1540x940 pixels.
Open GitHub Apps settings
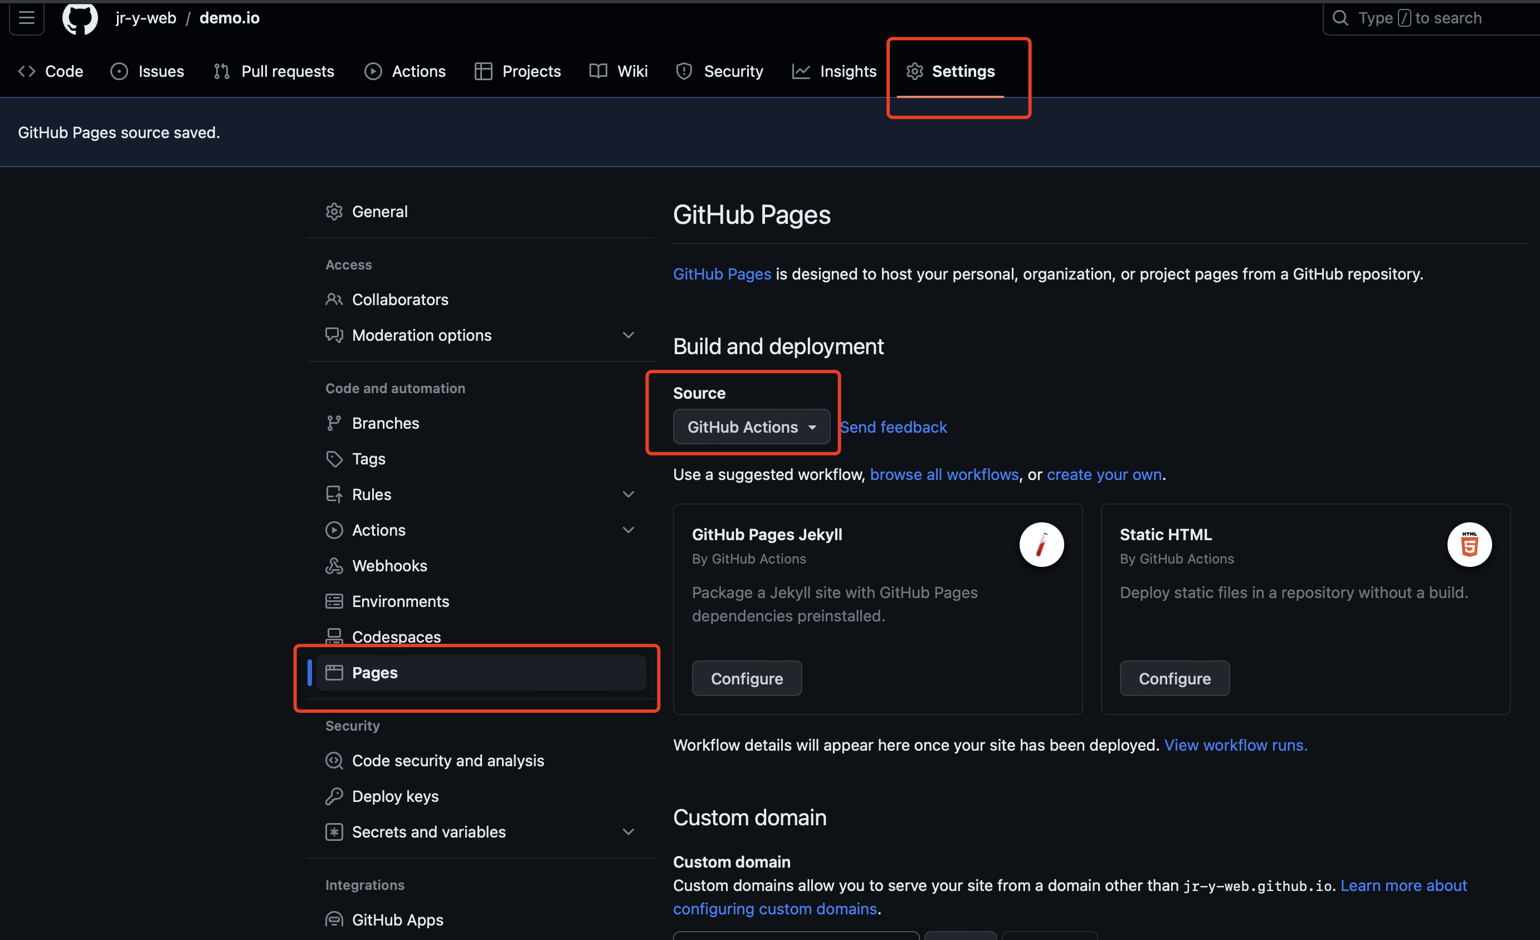481,919
